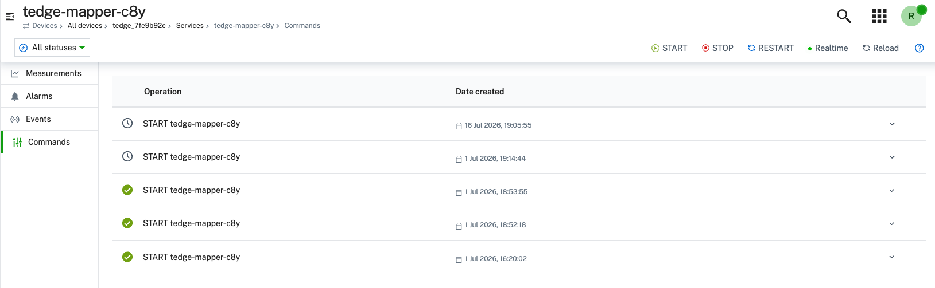Image resolution: width=935 pixels, height=288 pixels.
Task: Click the Commands breadcrumb item
Action: [302, 26]
